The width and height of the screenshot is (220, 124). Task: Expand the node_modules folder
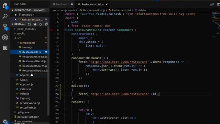pos(26,29)
